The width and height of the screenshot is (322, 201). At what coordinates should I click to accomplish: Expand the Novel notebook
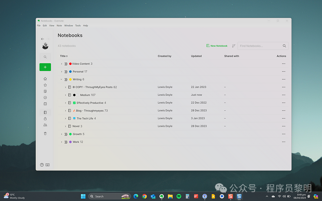point(66,126)
